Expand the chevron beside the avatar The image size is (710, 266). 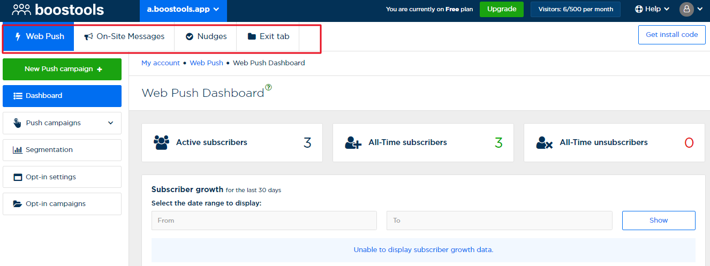pyautogui.click(x=700, y=9)
